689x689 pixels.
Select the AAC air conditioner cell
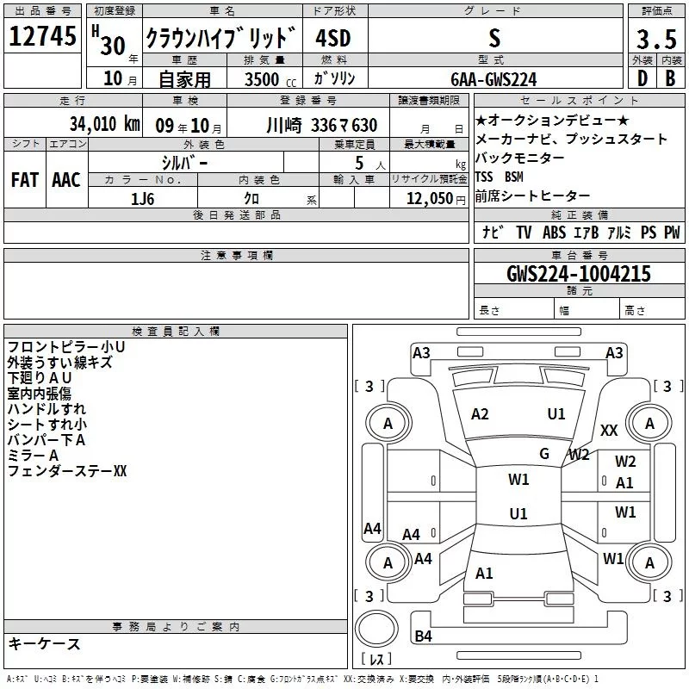[x=65, y=179]
